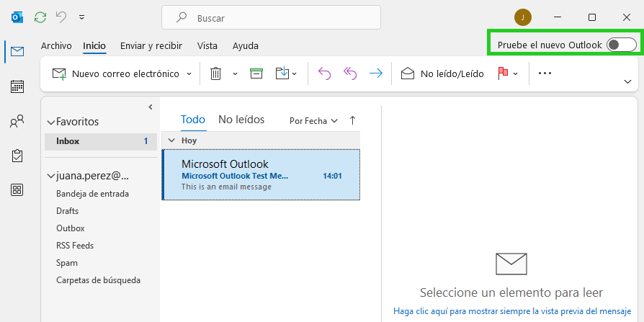Open the Tasks clipboard icon

point(17,156)
